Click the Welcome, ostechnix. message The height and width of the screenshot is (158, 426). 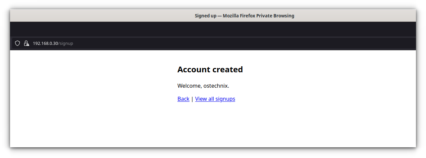pyautogui.click(x=203, y=86)
